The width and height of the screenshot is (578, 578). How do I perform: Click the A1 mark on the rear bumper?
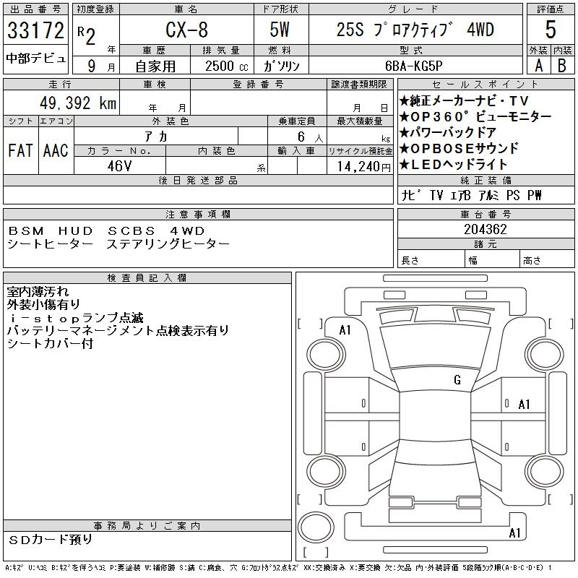(x=514, y=533)
